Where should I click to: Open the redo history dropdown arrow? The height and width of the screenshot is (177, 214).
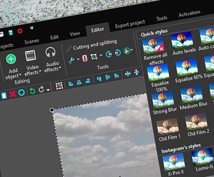coord(48,90)
